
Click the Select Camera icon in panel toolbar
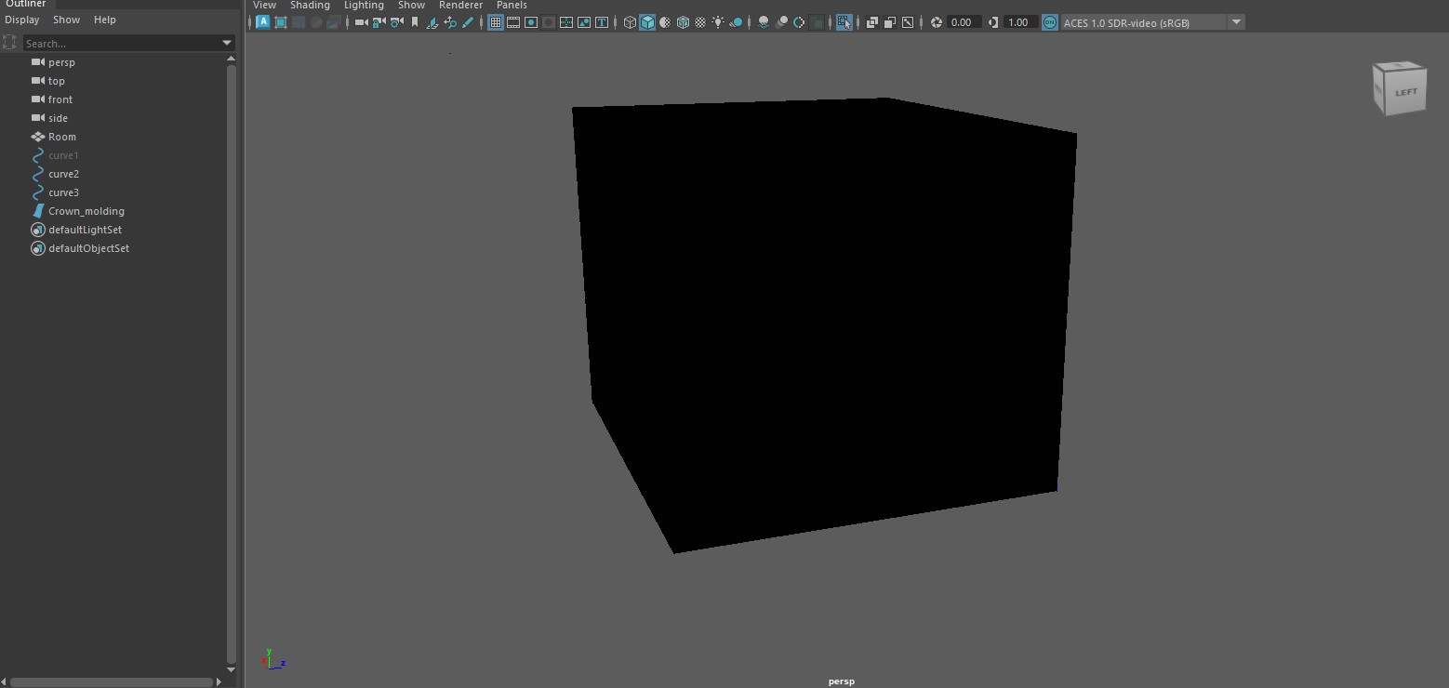coord(361,22)
